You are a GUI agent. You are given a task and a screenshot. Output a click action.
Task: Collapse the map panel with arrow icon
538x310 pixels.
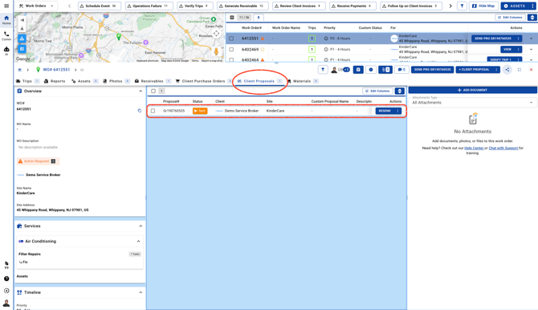tap(22, 20)
